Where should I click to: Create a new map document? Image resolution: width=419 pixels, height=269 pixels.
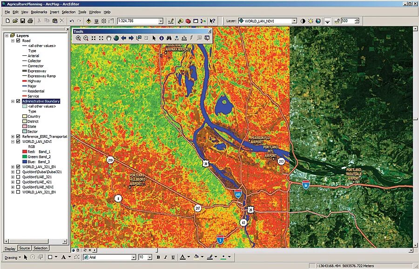coord(7,21)
